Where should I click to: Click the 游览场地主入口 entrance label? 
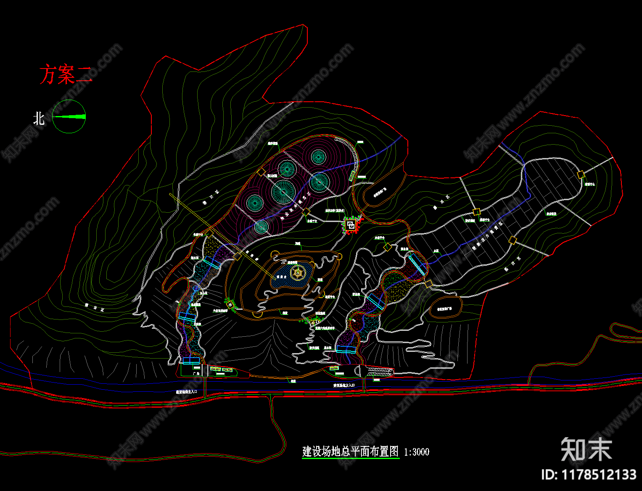click(x=344, y=385)
